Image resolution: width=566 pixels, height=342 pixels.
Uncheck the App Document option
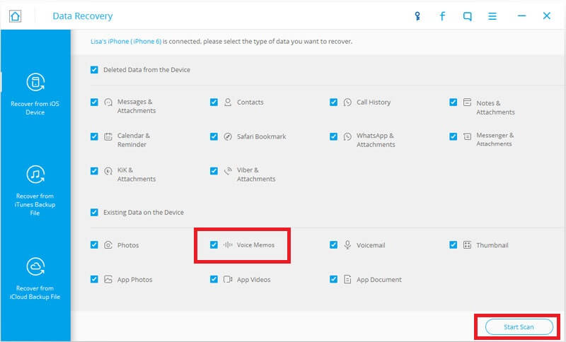click(333, 279)
